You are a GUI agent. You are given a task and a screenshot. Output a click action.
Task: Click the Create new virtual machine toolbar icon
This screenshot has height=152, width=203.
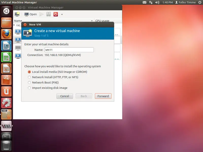click(17, 14)
